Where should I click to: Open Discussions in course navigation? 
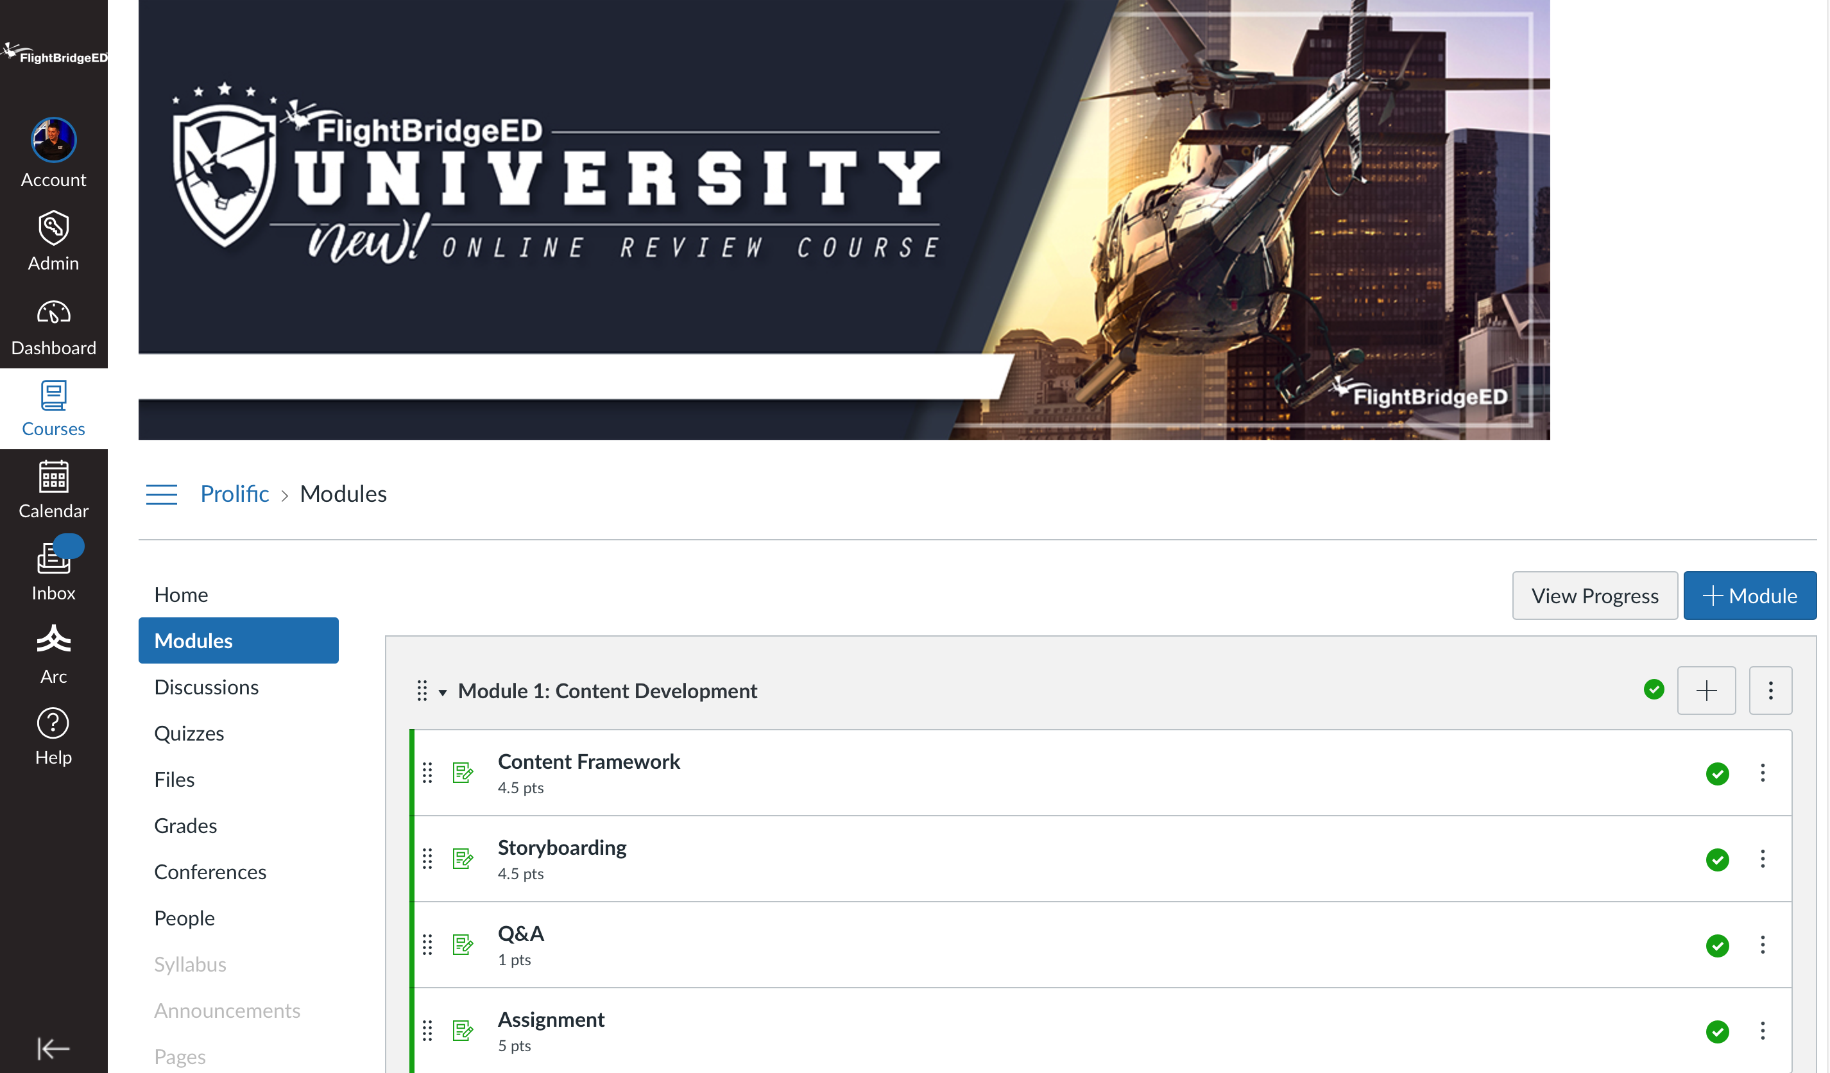206,687
